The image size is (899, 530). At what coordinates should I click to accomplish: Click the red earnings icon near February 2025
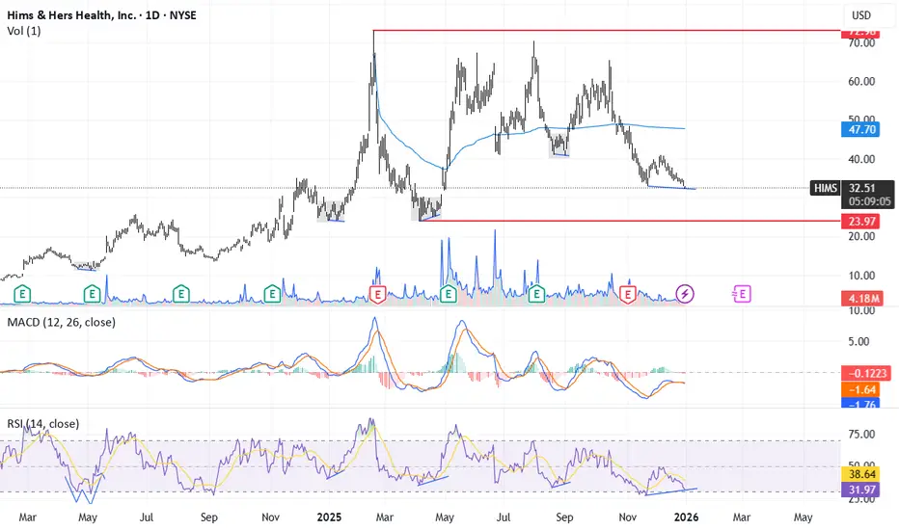[377, 295]
